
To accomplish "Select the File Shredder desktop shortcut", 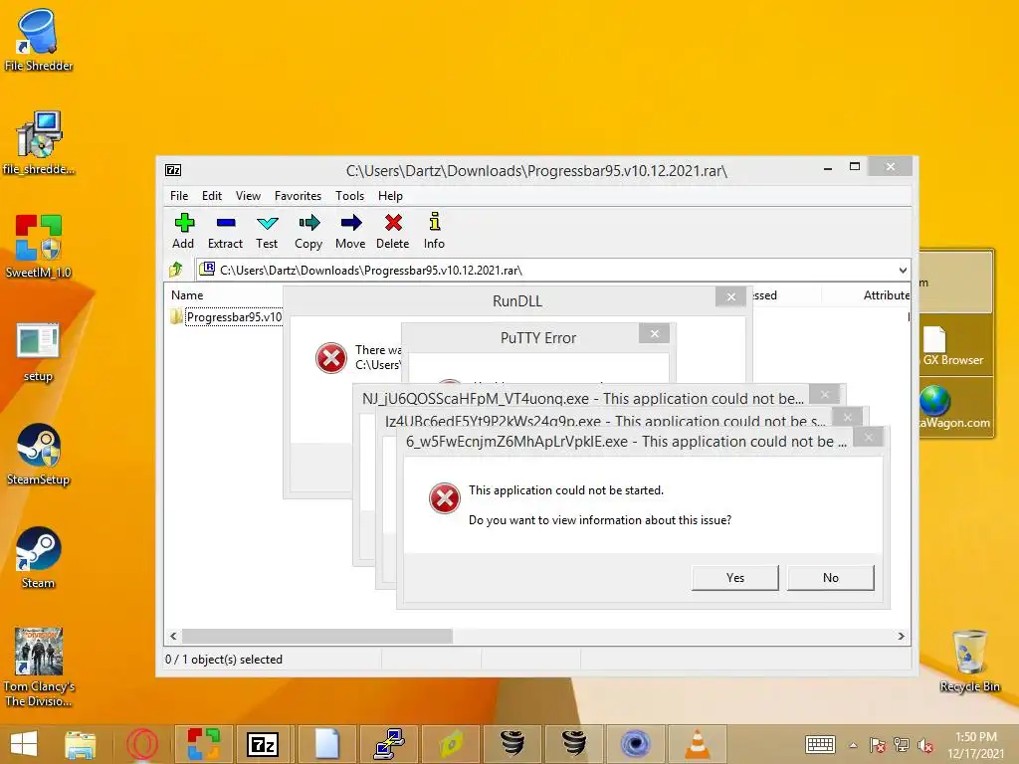I will pyautogui.click(x=39, y=40).
